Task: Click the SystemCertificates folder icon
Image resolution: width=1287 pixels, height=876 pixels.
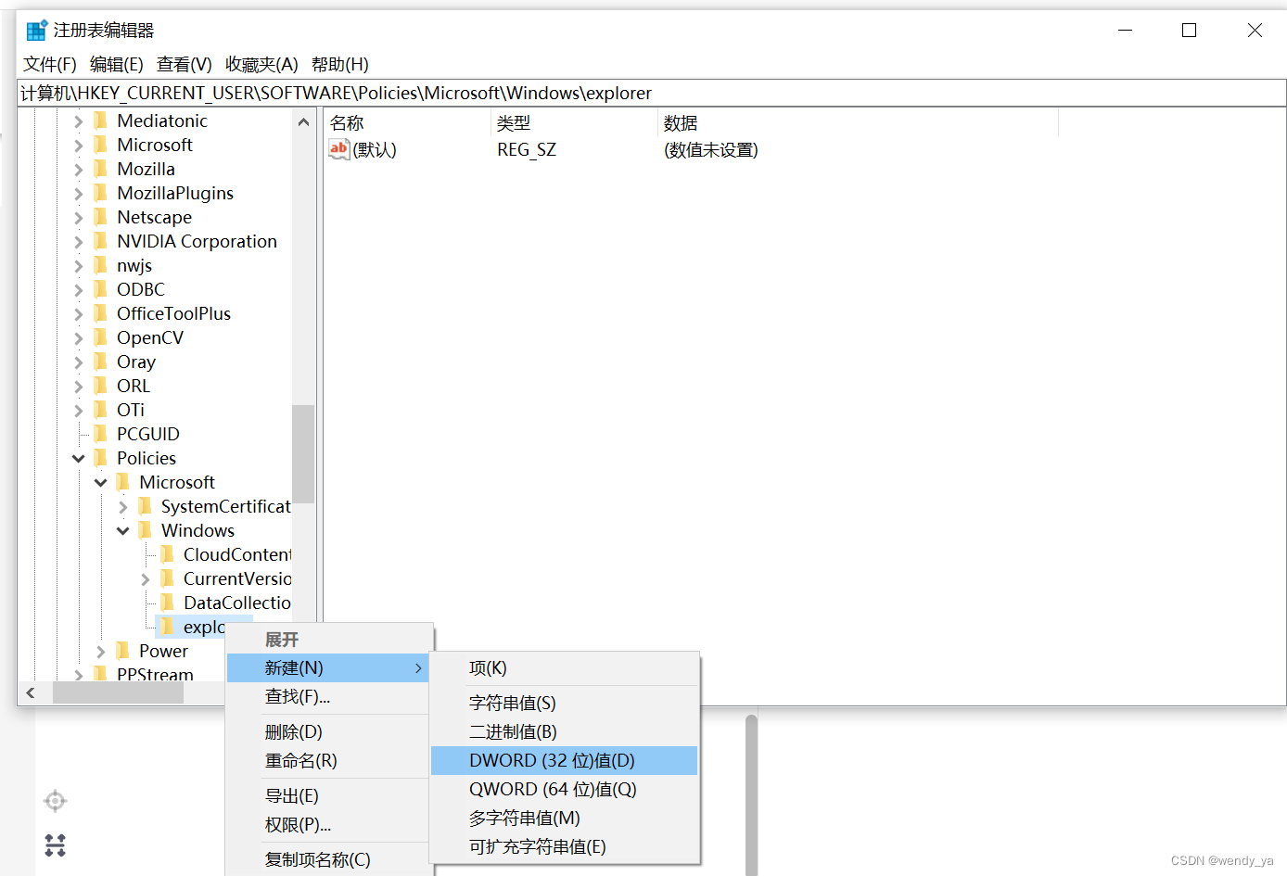Action: (x=146, y=506)
